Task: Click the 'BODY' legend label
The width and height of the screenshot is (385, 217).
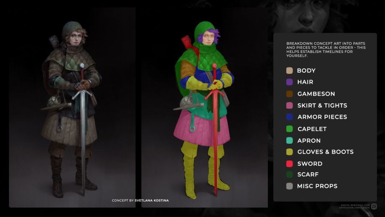Action: coord(306,70)
